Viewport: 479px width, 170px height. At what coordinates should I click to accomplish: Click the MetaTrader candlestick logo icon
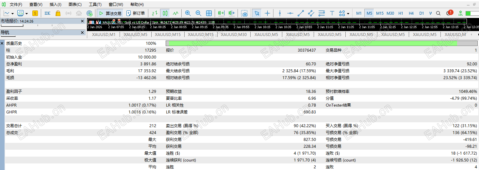click(x=4, y=4)
